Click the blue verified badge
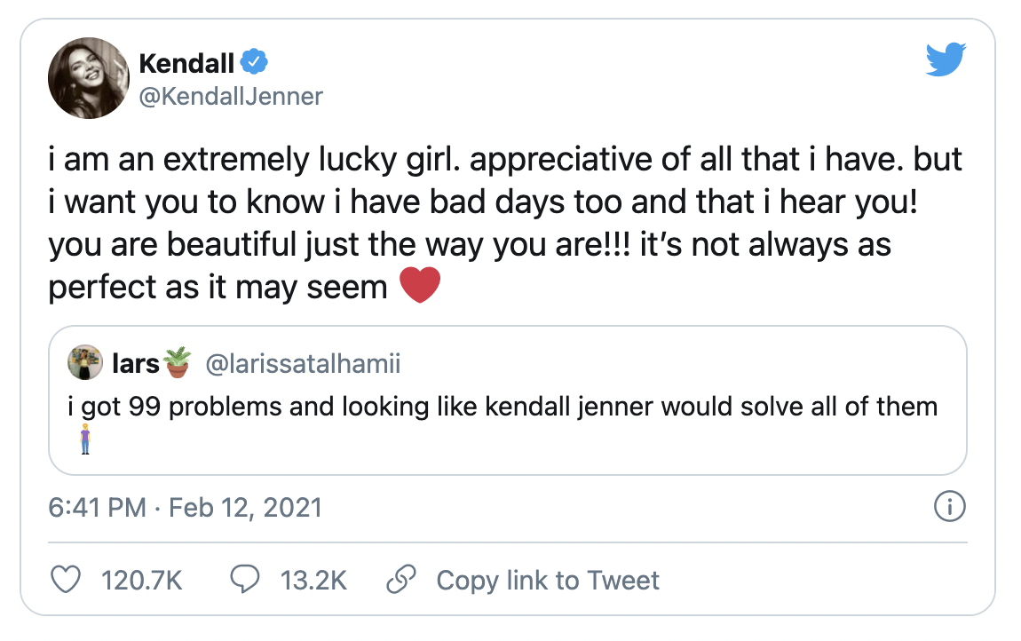The height and width of the screenshot is (641, 1021). coord(255,64)
